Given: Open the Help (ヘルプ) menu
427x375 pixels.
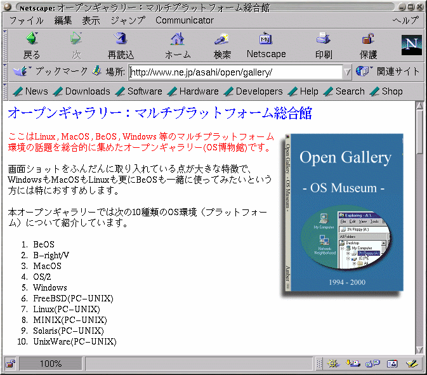Looking at the screenshot, I should click(x=405, y=20).
